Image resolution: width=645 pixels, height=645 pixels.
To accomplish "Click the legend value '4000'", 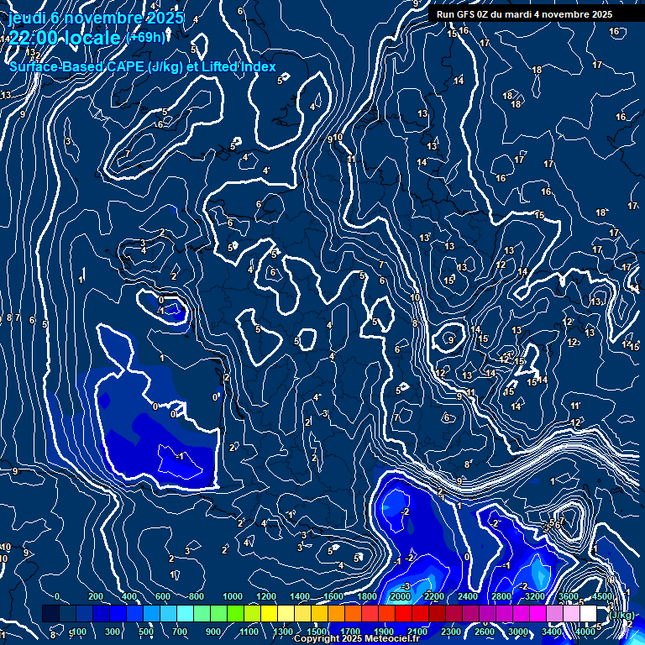I will tap(585, 632).
